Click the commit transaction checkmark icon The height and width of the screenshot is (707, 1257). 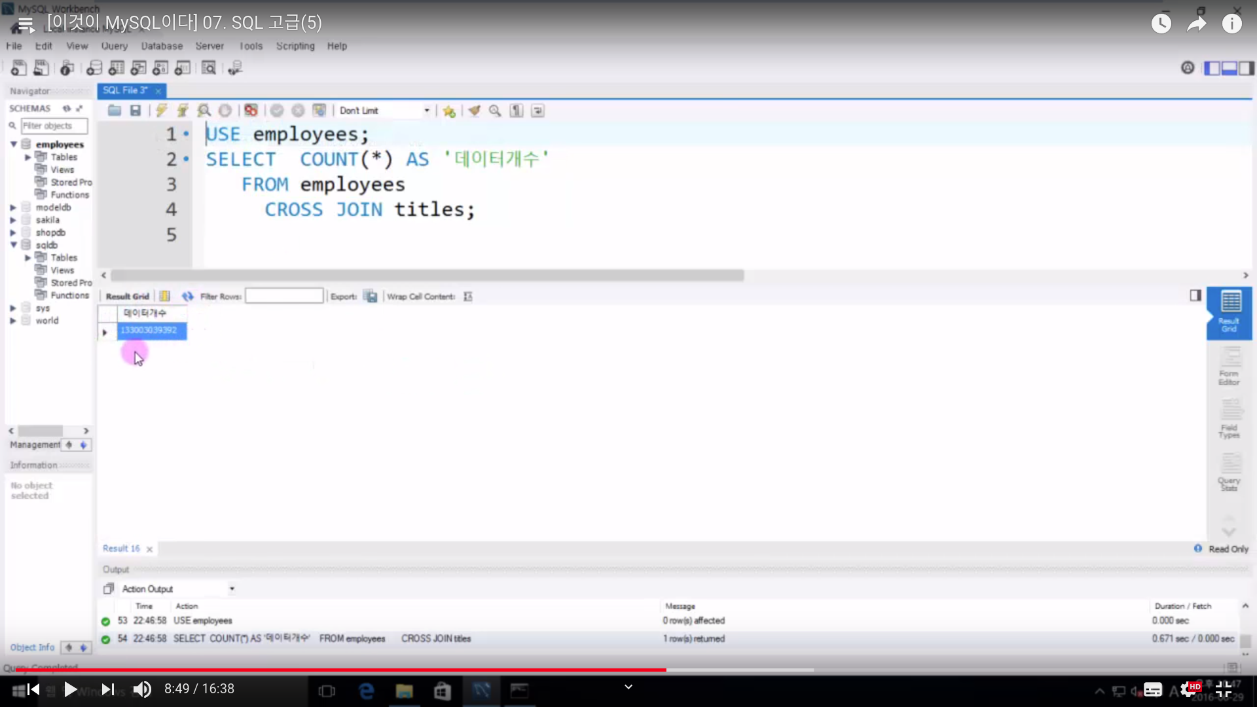[x=277, y=111]
